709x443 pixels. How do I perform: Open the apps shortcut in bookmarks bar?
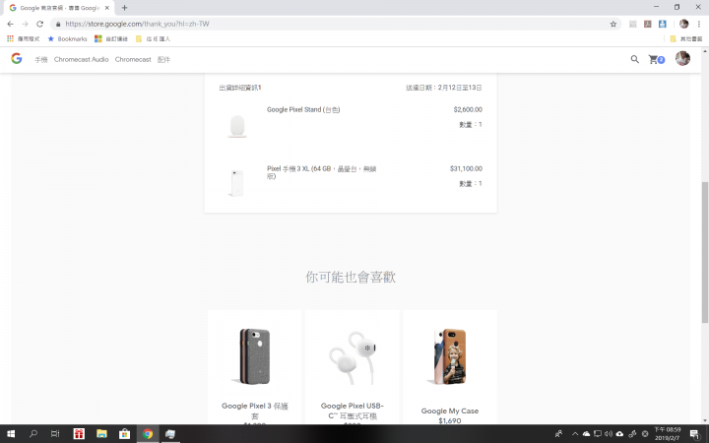tap(23, 38)
